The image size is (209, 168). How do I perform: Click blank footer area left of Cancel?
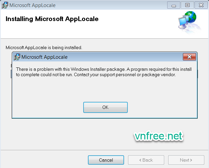(x=43, y=160)
